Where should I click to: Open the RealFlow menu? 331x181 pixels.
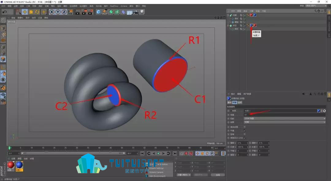114,6
